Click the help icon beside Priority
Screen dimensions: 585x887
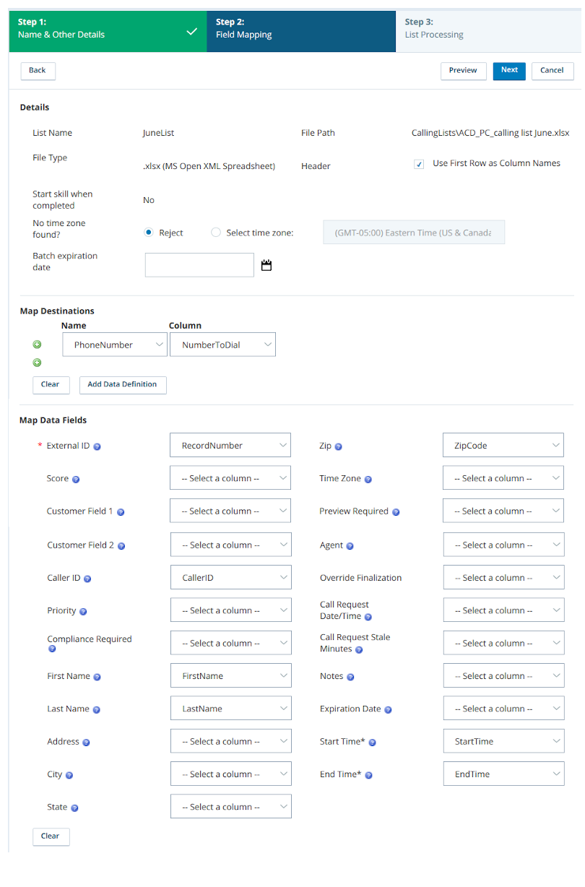coord(83,612)
